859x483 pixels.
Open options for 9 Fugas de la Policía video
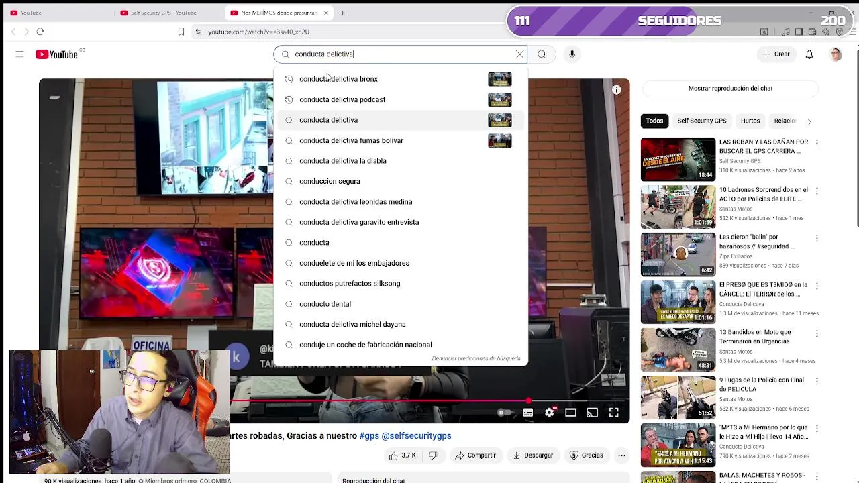pos(817,381)
